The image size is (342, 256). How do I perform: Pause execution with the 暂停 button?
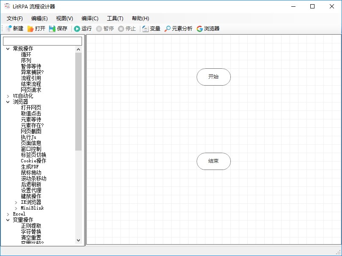point(105,28)
